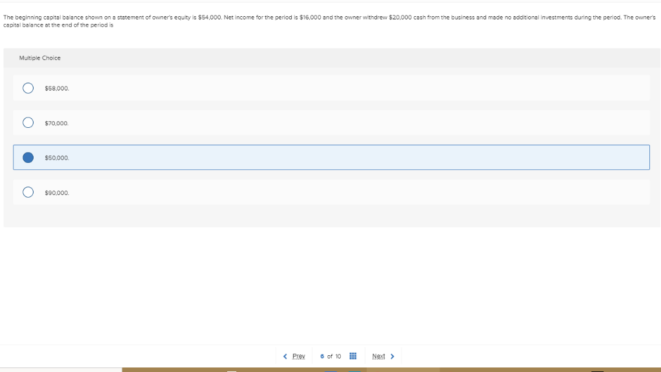
Task: Click the $58,000 answer option text
Action: point(55,88)
